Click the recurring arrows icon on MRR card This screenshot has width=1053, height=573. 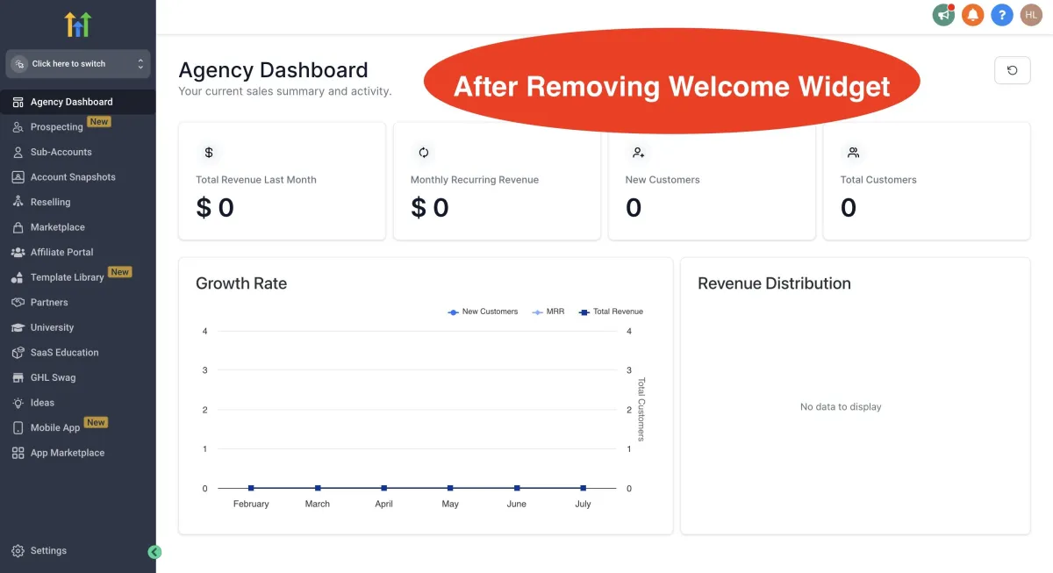tap(424, 153)
